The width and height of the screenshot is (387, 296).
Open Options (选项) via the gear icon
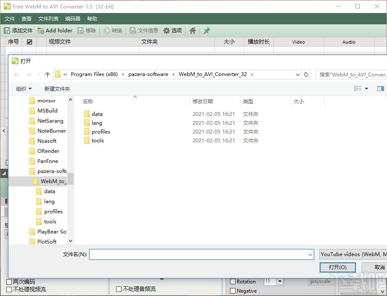(x=167, y=31)
